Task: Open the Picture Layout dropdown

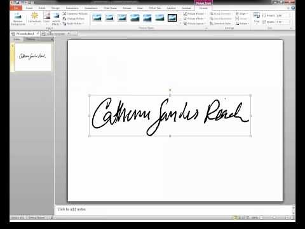Action: coord(194,24)
